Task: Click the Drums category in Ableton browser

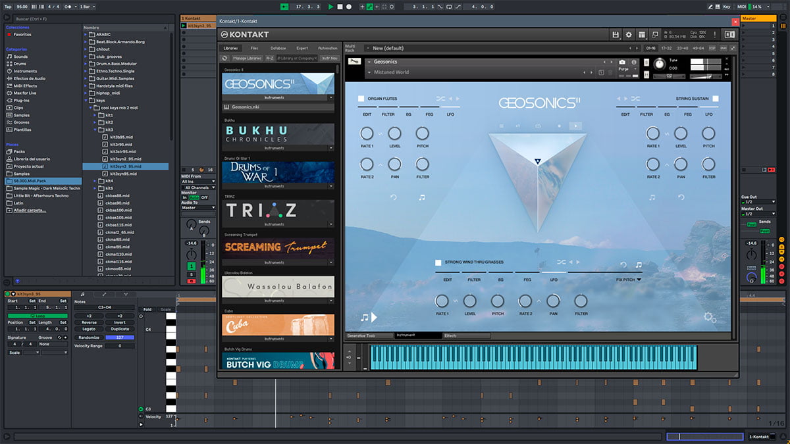Action: 20,64
